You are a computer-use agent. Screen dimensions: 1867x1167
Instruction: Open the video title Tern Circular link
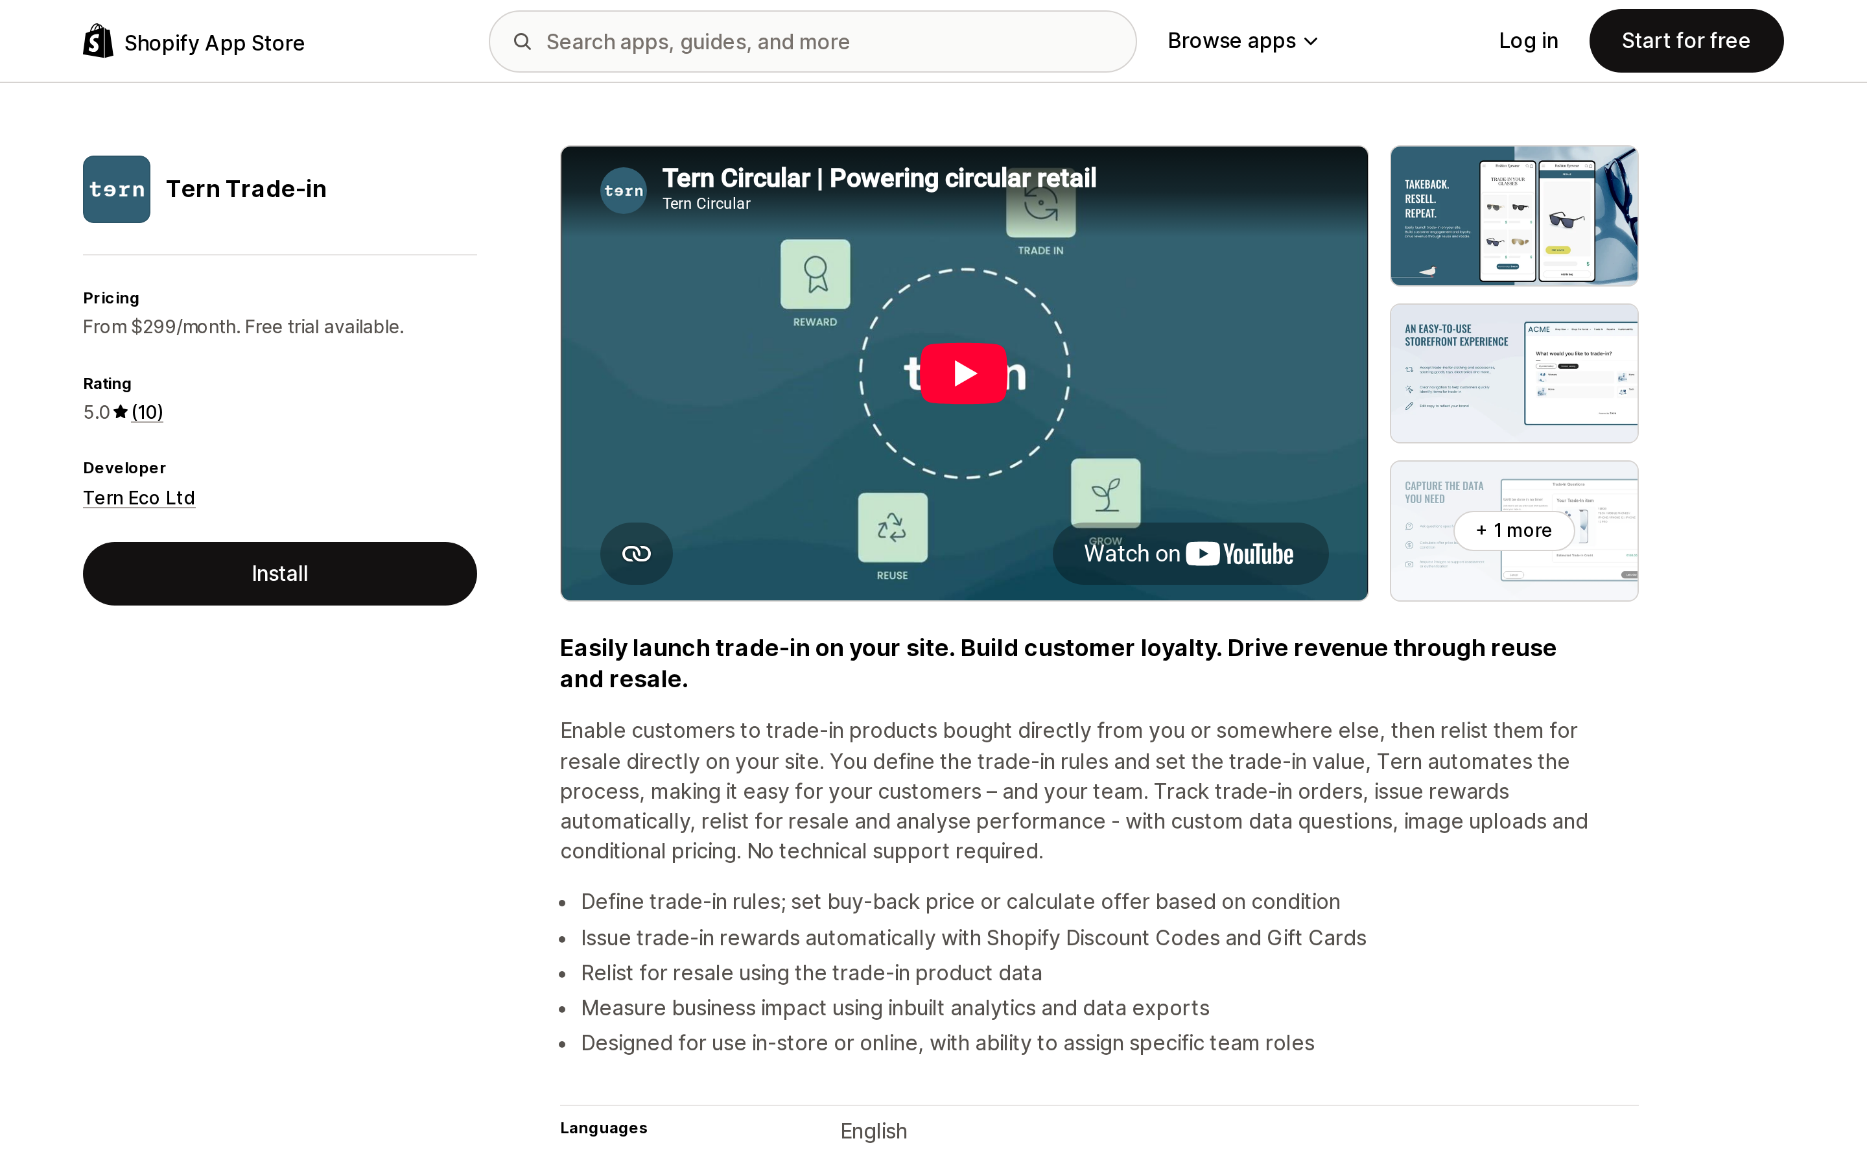tap(879, 178)
